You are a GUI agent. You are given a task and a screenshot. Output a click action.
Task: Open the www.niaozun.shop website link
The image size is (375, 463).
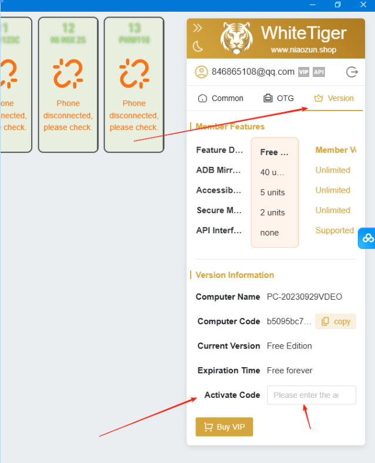303,49
